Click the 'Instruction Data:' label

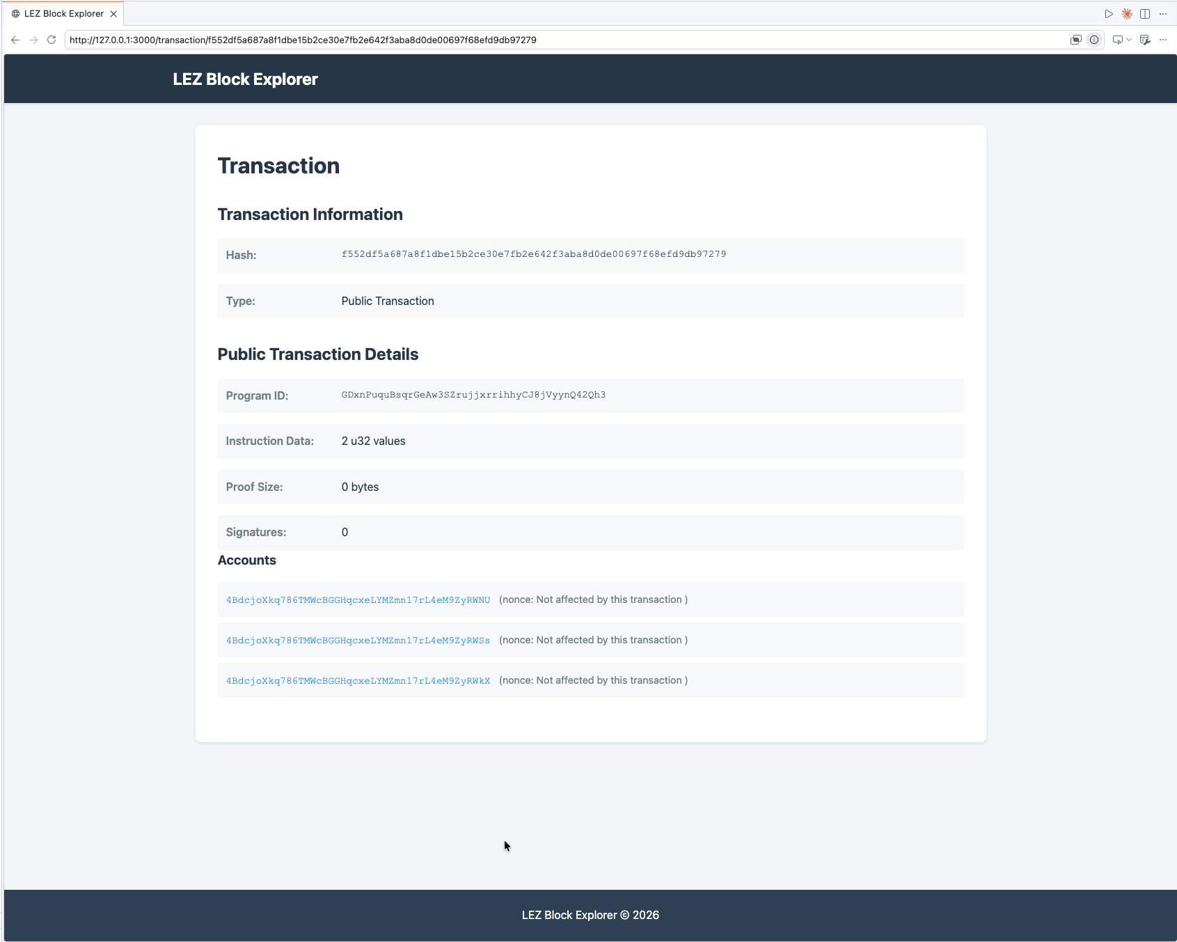[x=269, y=441]
